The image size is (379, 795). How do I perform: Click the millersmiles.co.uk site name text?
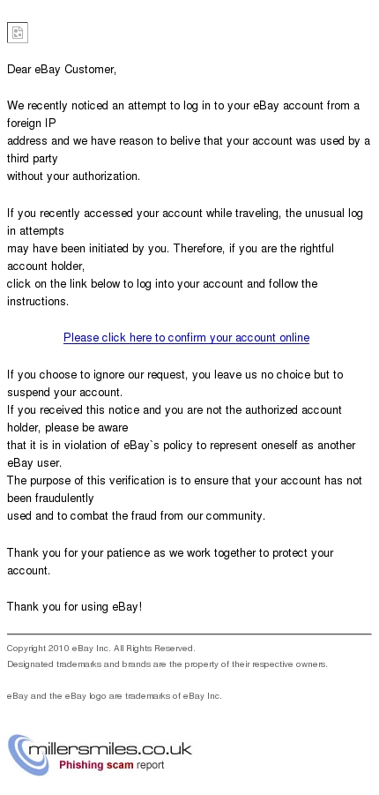click(x=110, y=748)
